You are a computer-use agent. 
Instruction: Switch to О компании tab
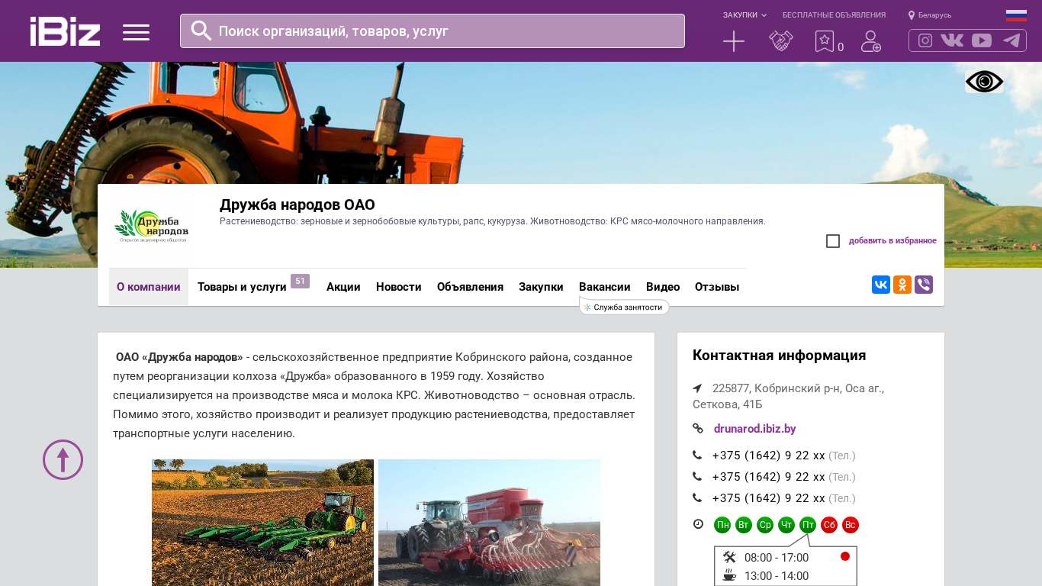click(x=149, y=287)
